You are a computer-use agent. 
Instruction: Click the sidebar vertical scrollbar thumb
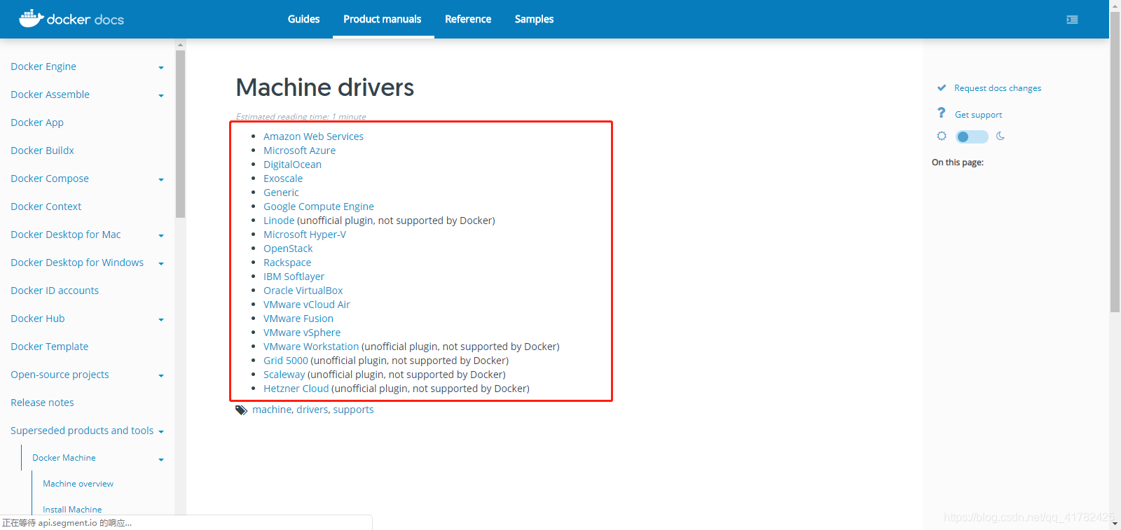[180, 134]
